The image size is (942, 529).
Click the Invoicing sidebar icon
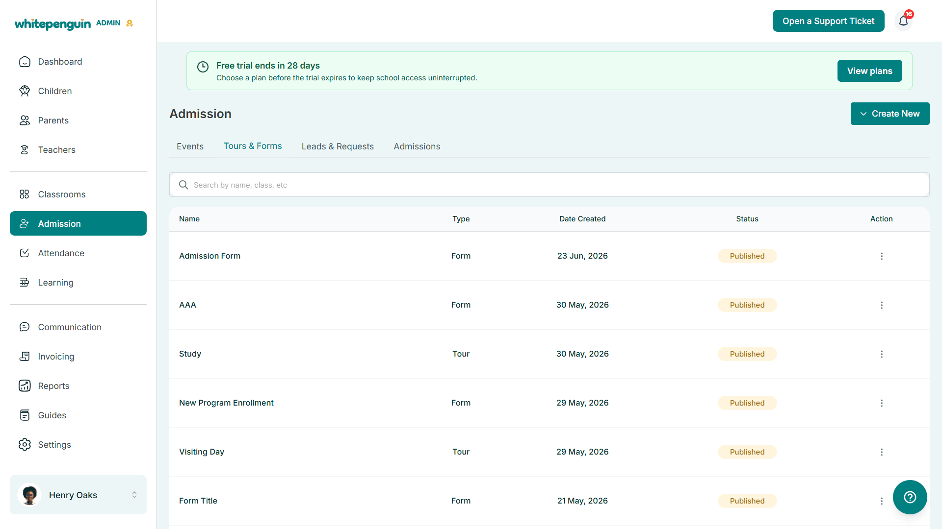(25, 357)
